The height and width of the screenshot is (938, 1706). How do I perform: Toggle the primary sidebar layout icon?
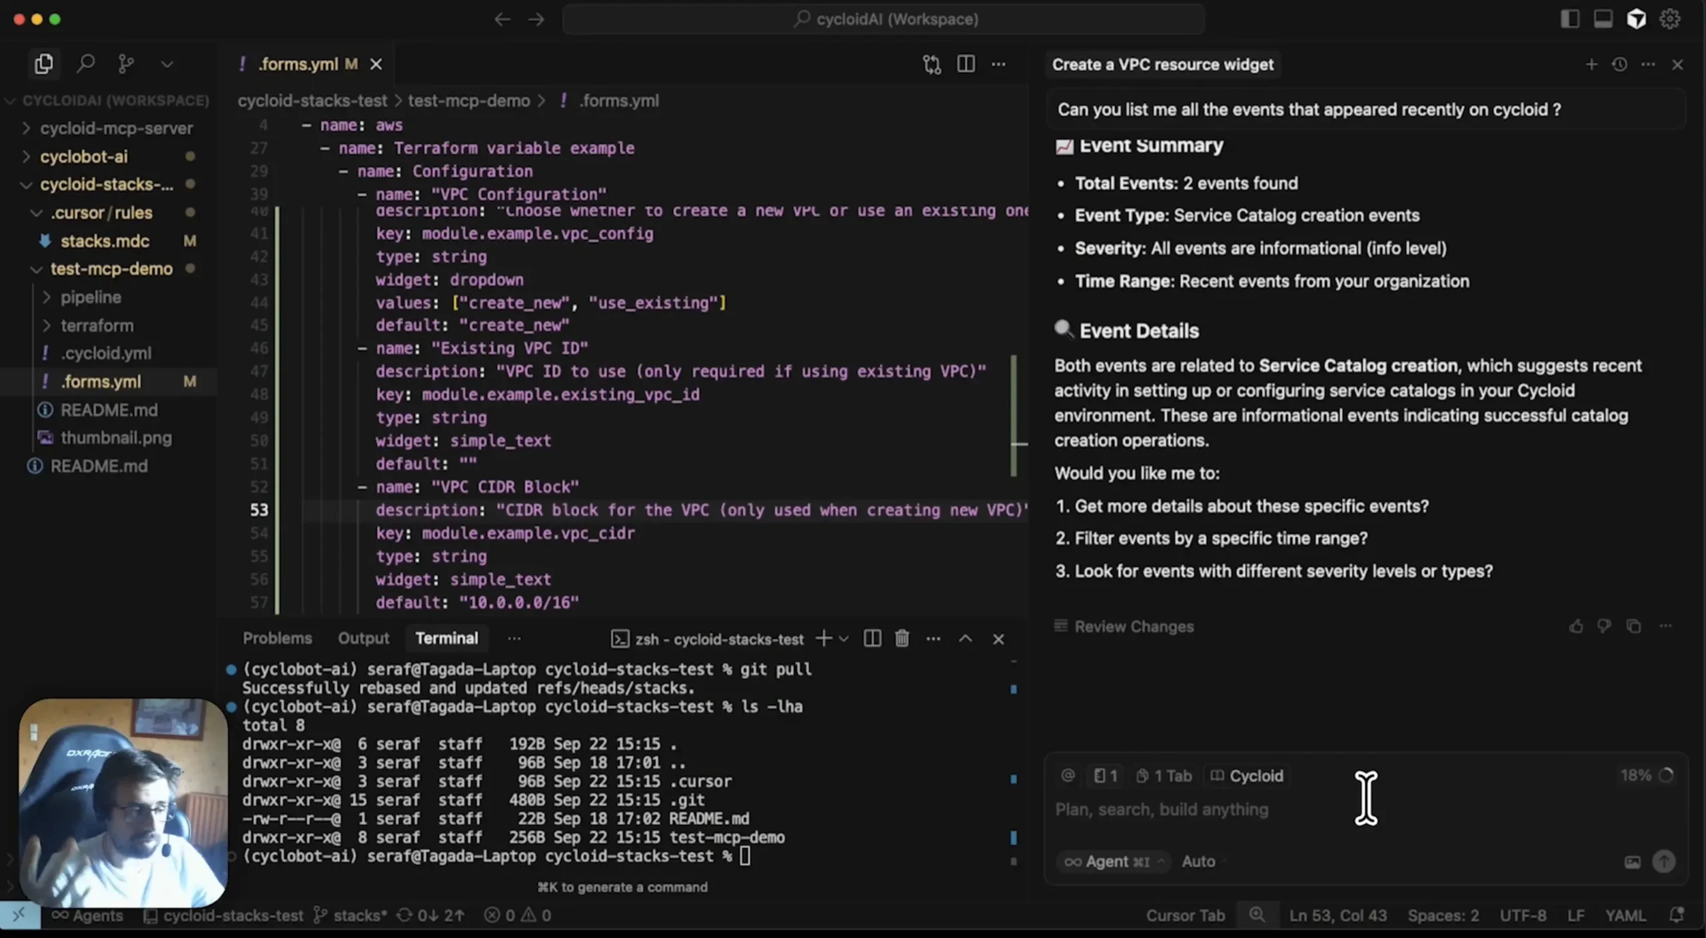(x=1569, y=19)
